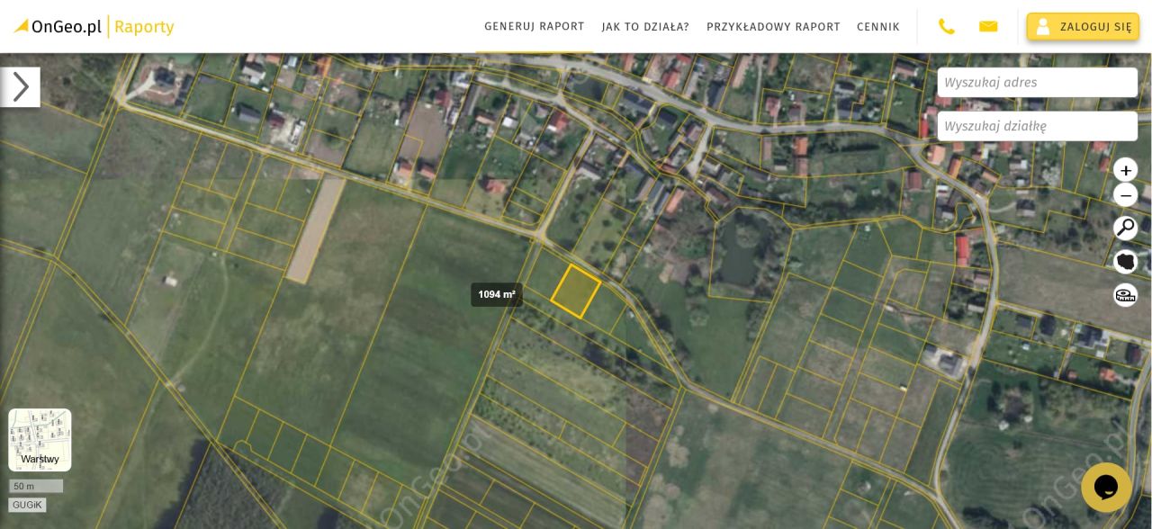
Task: Click the Poland map outline icon
Action: (1125, 262)
